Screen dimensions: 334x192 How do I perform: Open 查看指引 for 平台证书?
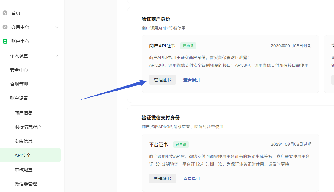[x=191, y=179]
